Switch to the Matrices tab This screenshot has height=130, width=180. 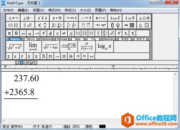pos(62,39)
